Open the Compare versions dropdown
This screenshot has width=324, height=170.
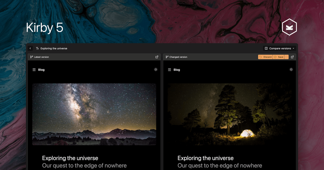280,48
